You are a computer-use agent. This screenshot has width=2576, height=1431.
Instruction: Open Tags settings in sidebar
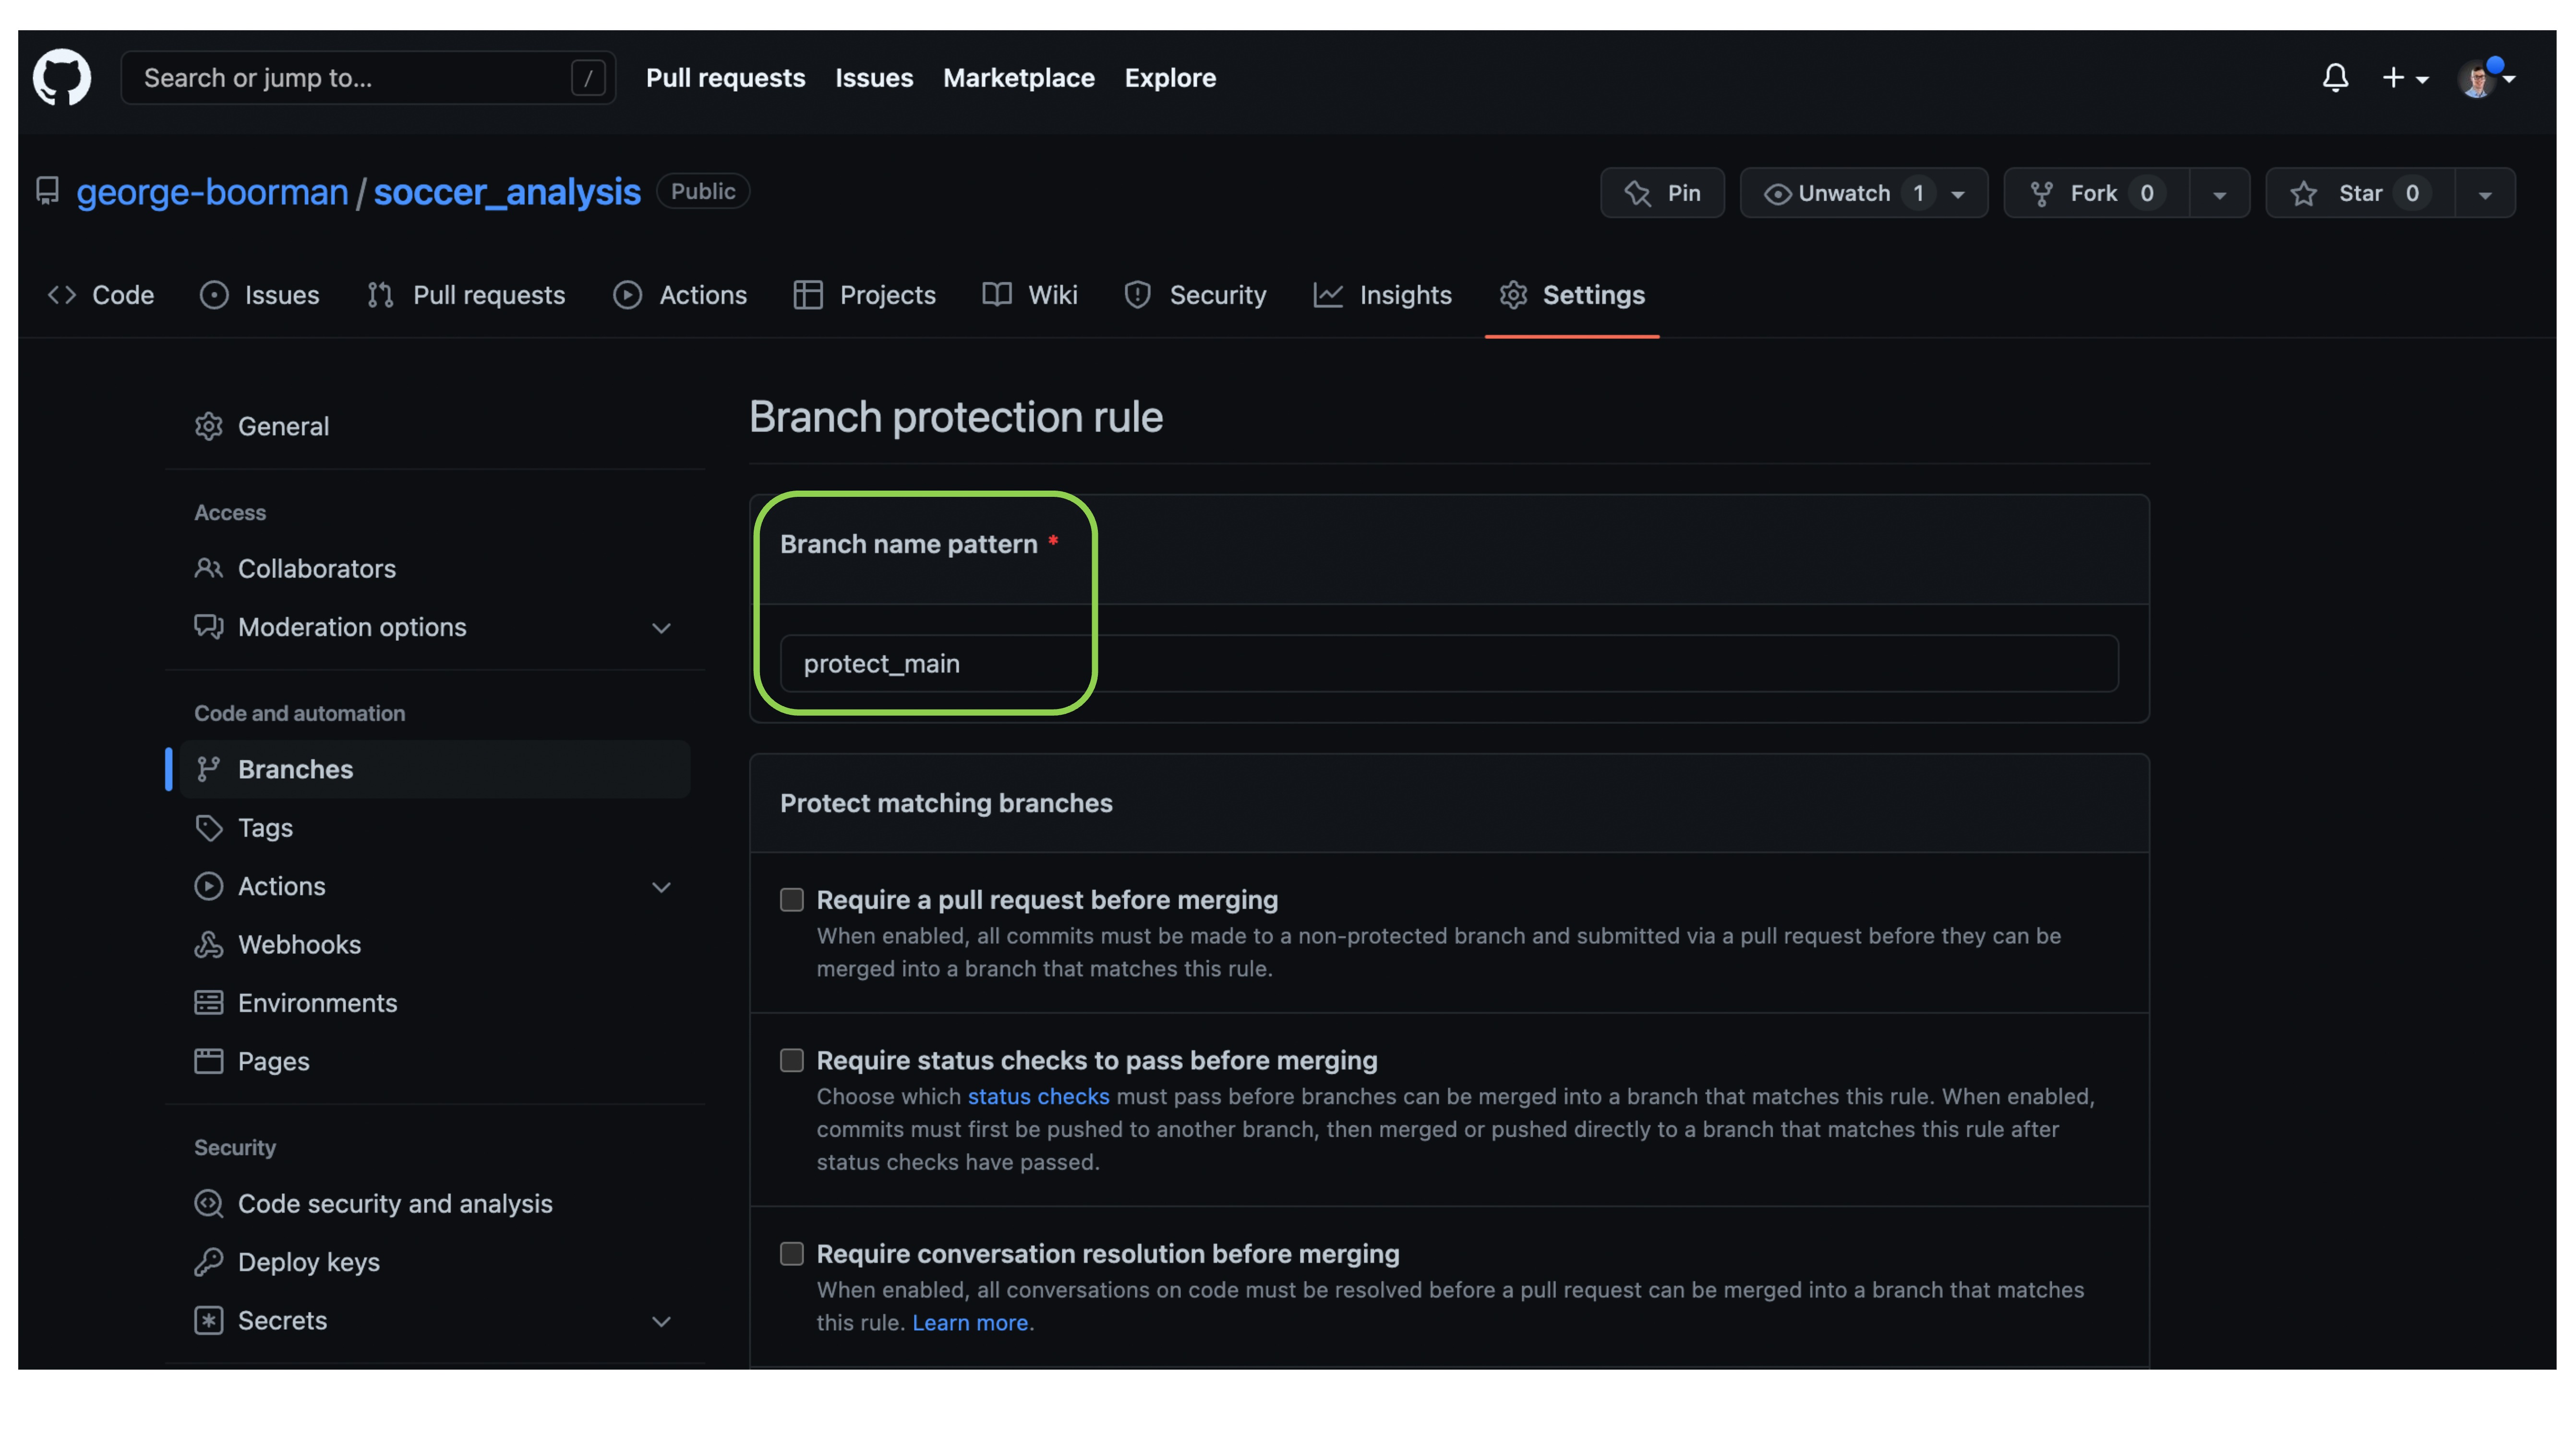tap(435, 827)
